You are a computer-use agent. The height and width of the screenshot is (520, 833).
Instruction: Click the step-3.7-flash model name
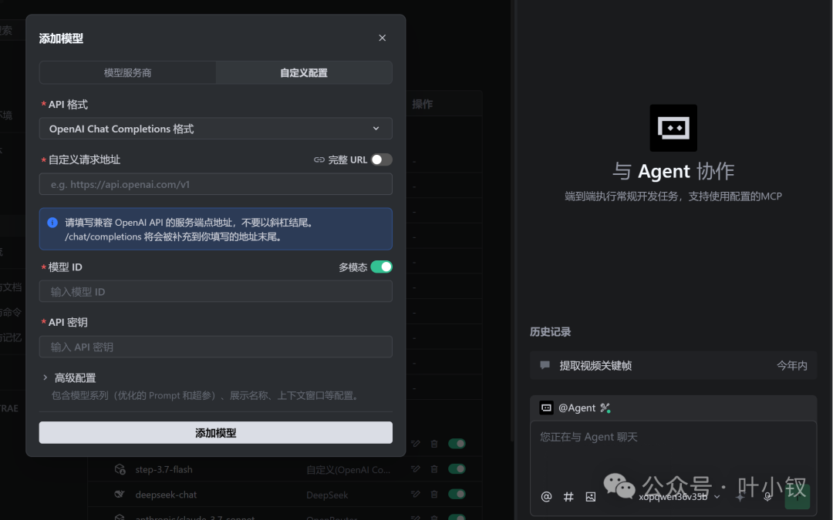click(x=164, y=470)
